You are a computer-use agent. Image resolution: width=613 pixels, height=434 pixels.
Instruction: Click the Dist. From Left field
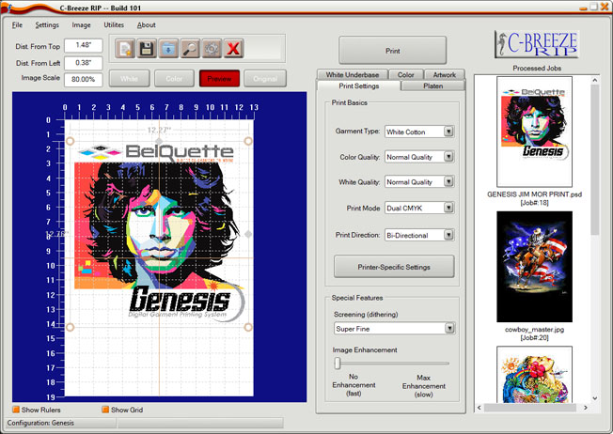(x=84, y=63)
